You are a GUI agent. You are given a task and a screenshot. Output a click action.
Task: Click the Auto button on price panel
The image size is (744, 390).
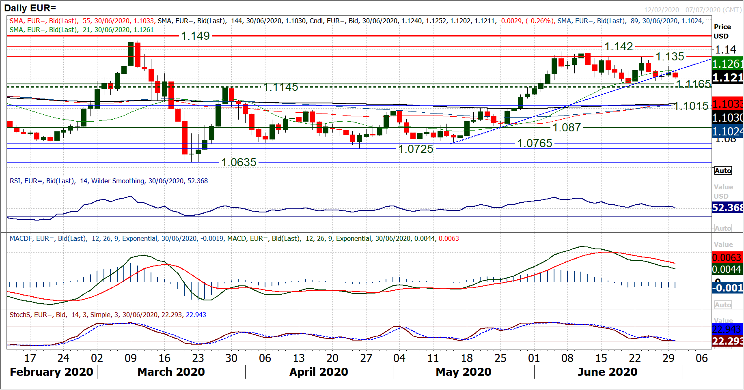click(723, 171)
